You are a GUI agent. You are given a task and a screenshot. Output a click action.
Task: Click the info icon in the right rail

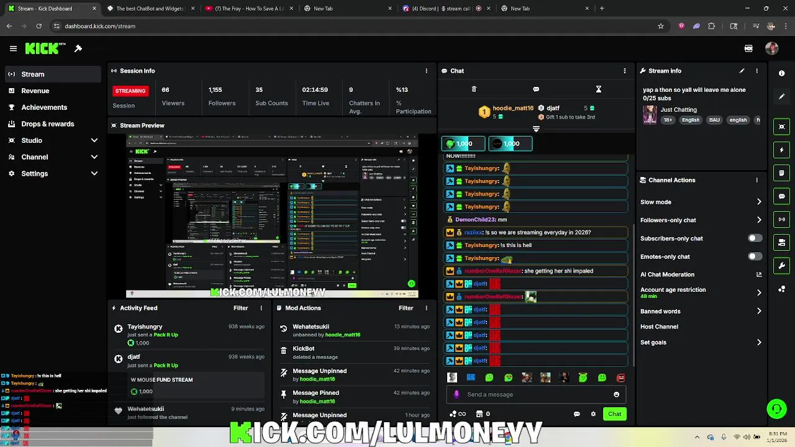pos(782,73)
